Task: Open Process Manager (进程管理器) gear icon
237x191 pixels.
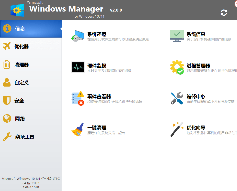Action: click(x=177, y=67)
